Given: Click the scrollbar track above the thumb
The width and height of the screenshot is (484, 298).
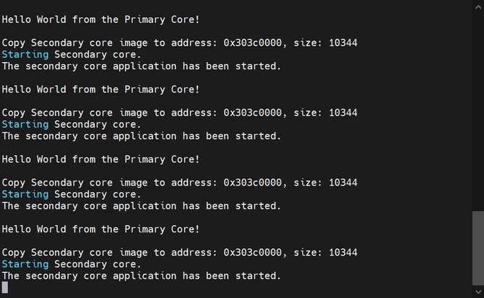Looking at the screenshot, I should (477, 108).
